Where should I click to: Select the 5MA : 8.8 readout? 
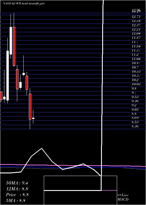(x=16, y=200)
